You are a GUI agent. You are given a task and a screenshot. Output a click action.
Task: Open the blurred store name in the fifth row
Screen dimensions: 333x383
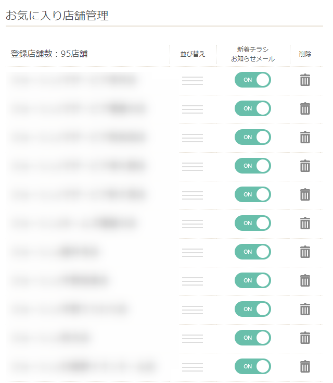[x=78, y=195]
